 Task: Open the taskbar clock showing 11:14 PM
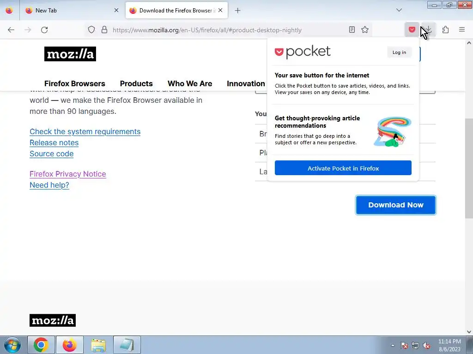449,345
